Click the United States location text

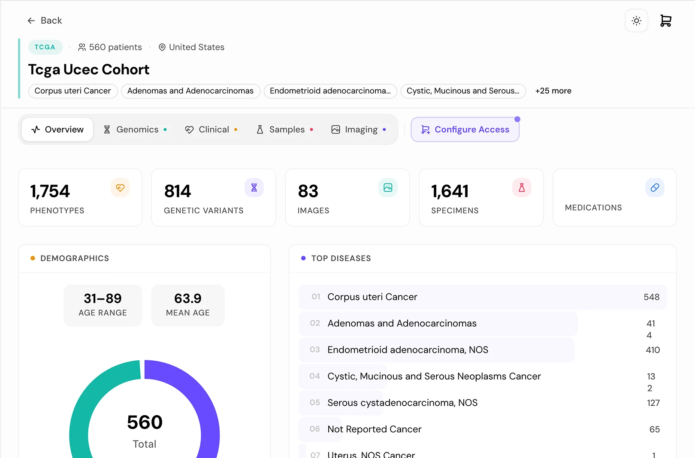(197, 47)
